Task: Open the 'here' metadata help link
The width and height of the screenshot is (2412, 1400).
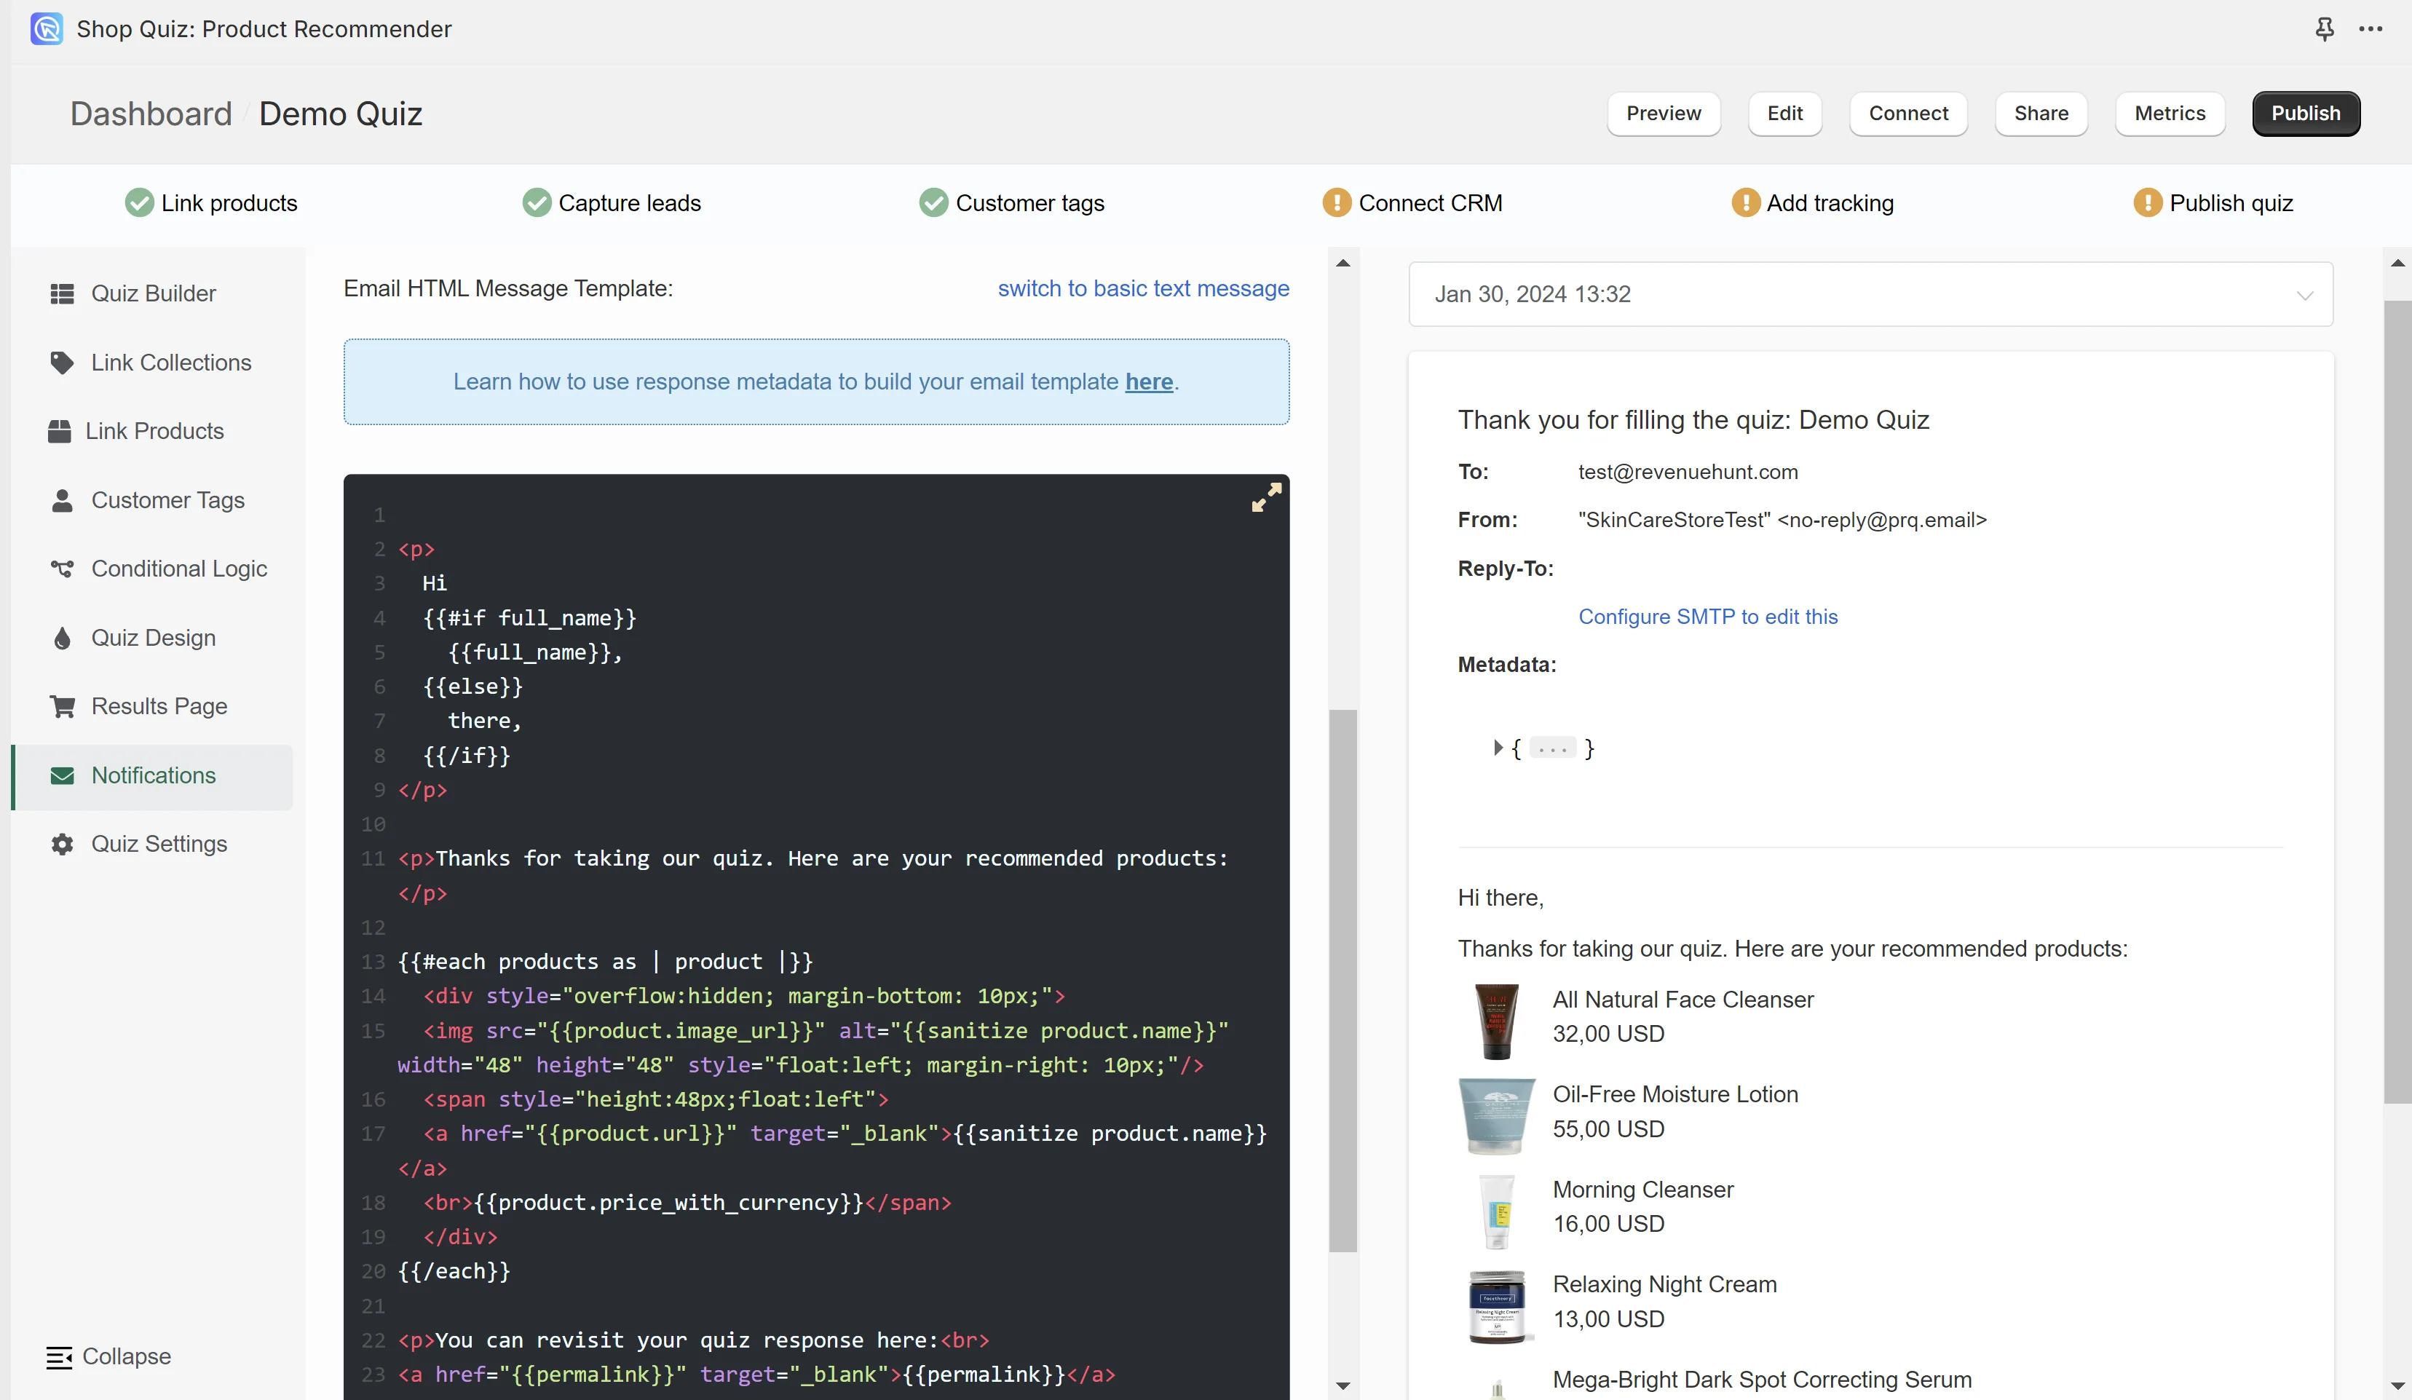Action: click(1149, 381)
